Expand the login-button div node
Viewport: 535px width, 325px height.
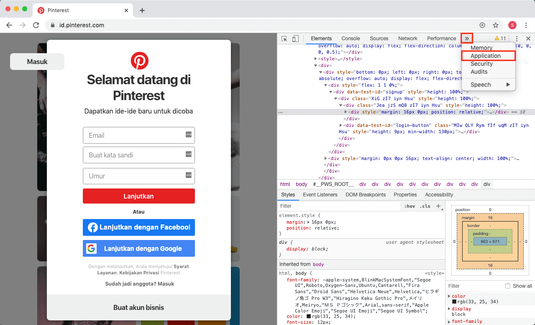pos(341,125)
